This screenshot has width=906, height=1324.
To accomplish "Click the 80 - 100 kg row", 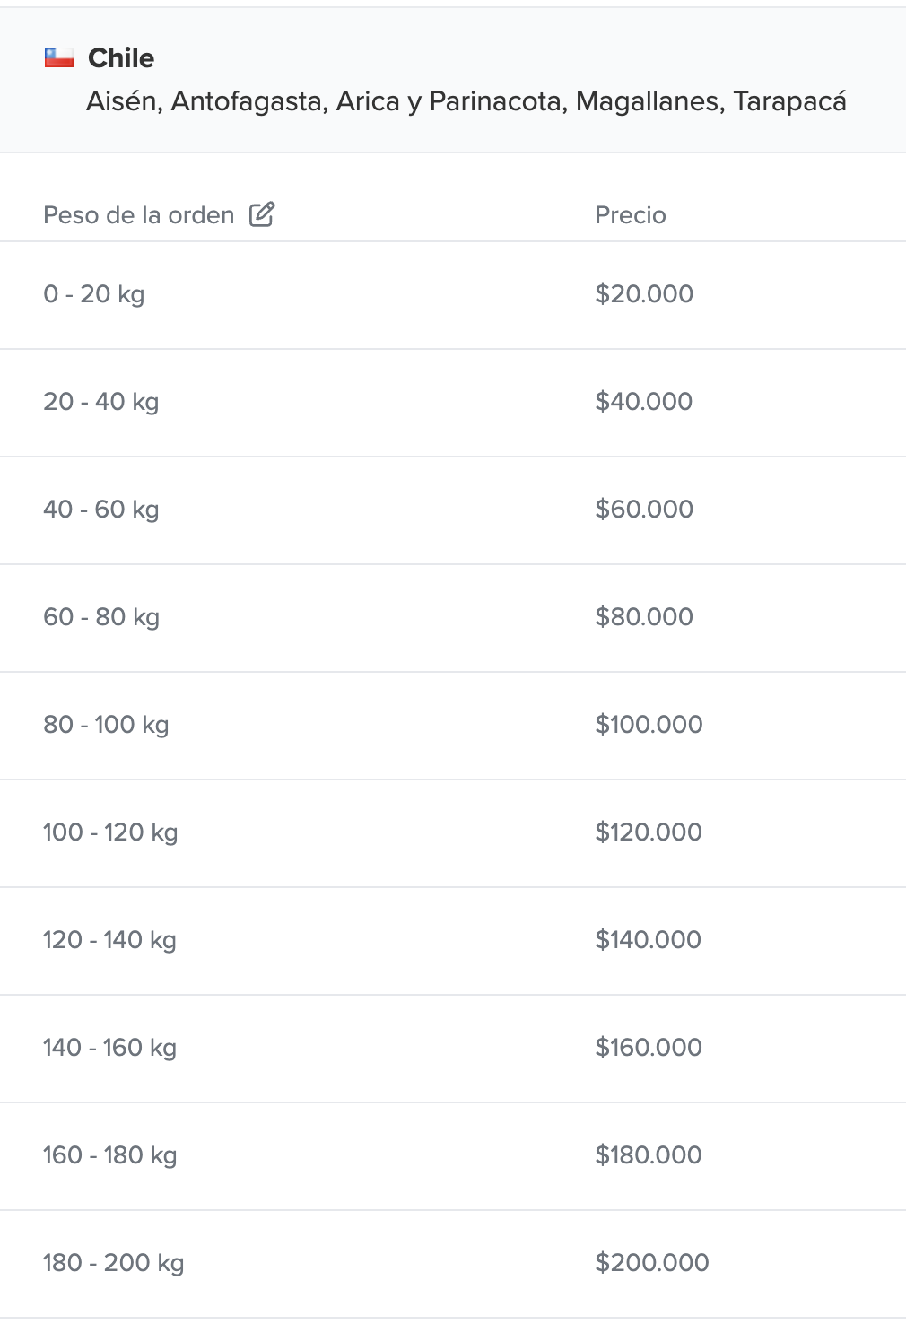I will (x=106, y=725).
